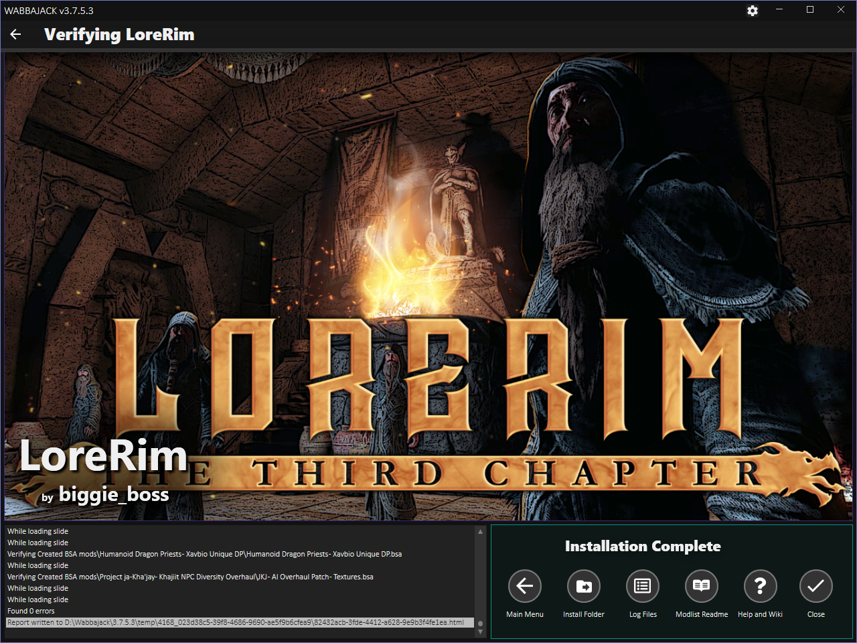Screen dimensions: 857x643
Task: Go back using the arrow beside Verifying LoreRim
Action: pos(16,35)
